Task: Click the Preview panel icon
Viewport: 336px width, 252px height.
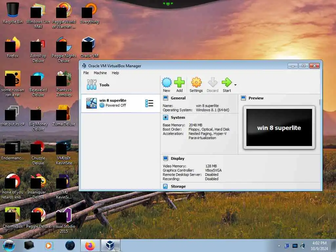Action: (243, 98)
